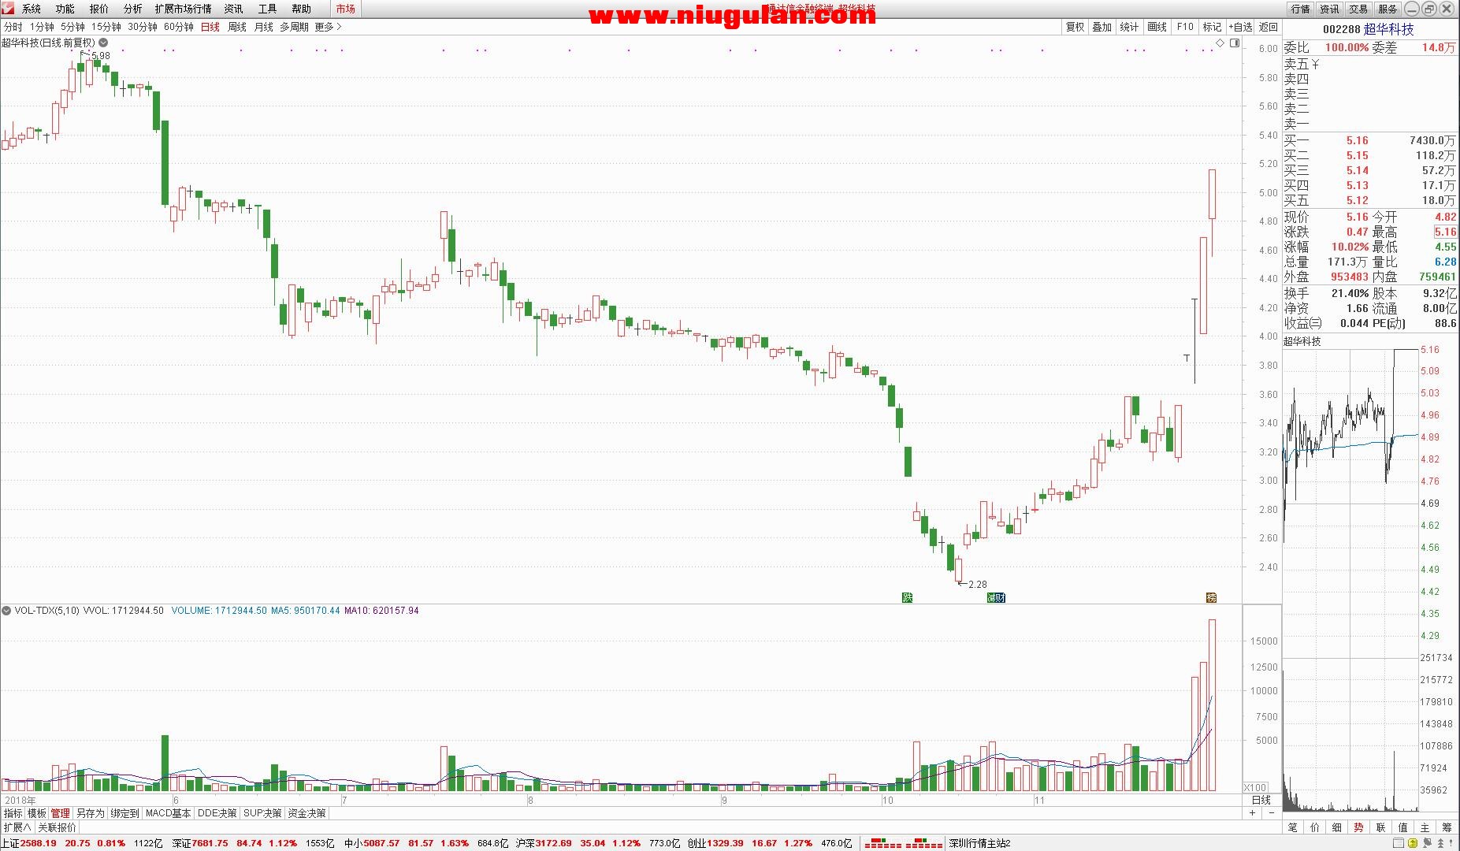Open the 功能 menu
This screenshot has width=1460, height=851.
tap(65, 9)
